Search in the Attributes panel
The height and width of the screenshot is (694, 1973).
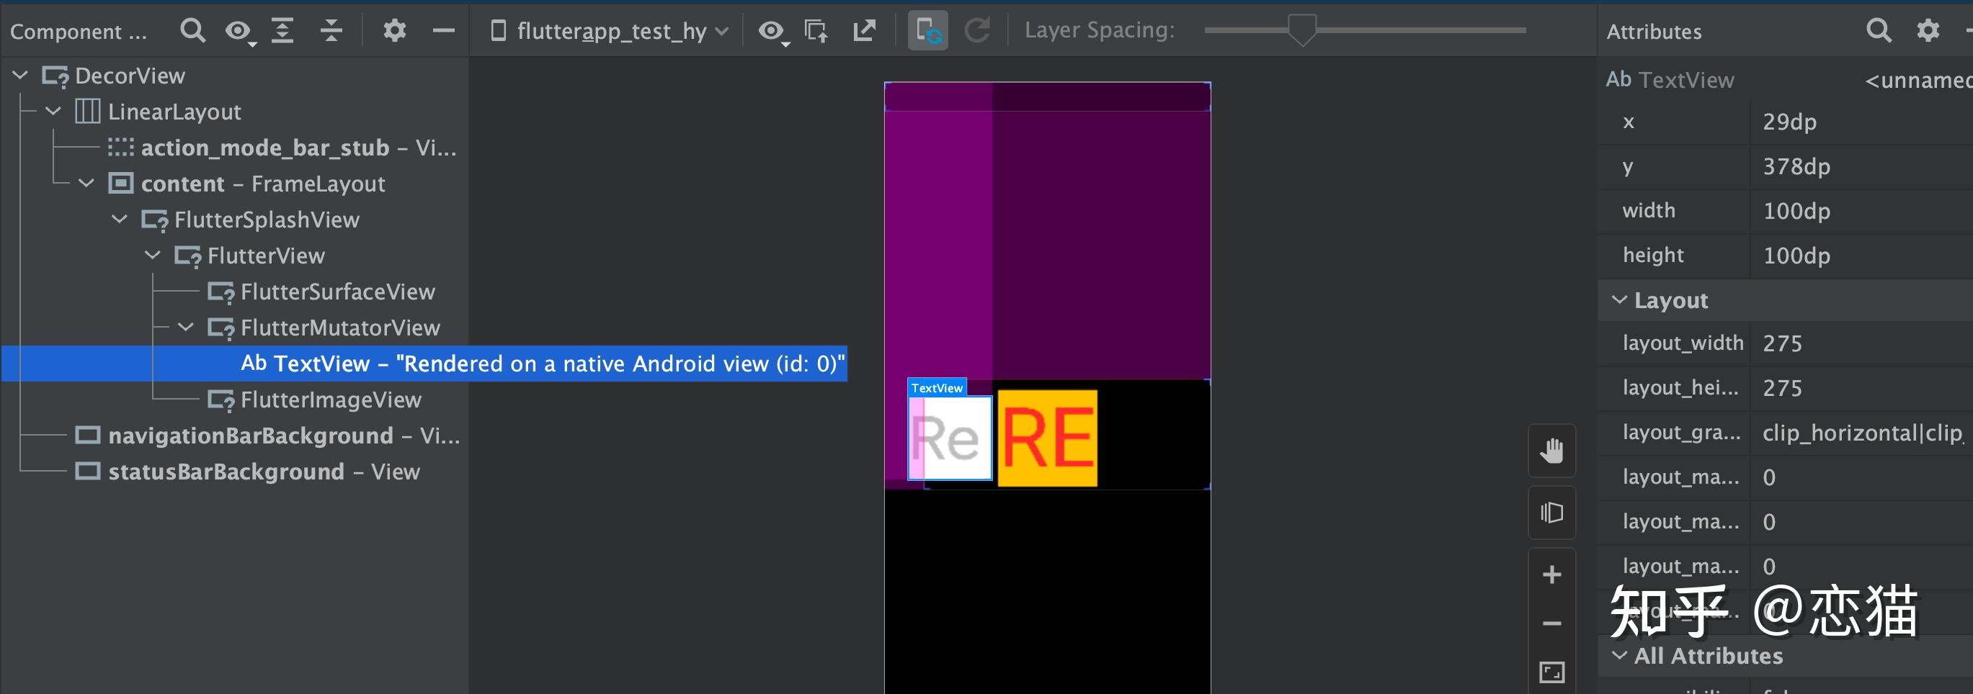point(1879,31)
